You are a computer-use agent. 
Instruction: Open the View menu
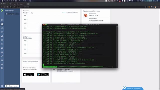point(20,1)
